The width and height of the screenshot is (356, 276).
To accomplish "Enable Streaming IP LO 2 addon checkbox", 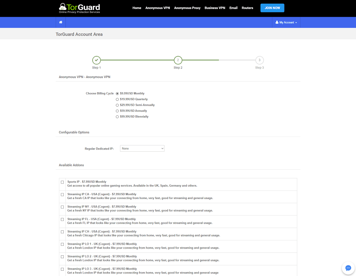I will tap(62, 257).
